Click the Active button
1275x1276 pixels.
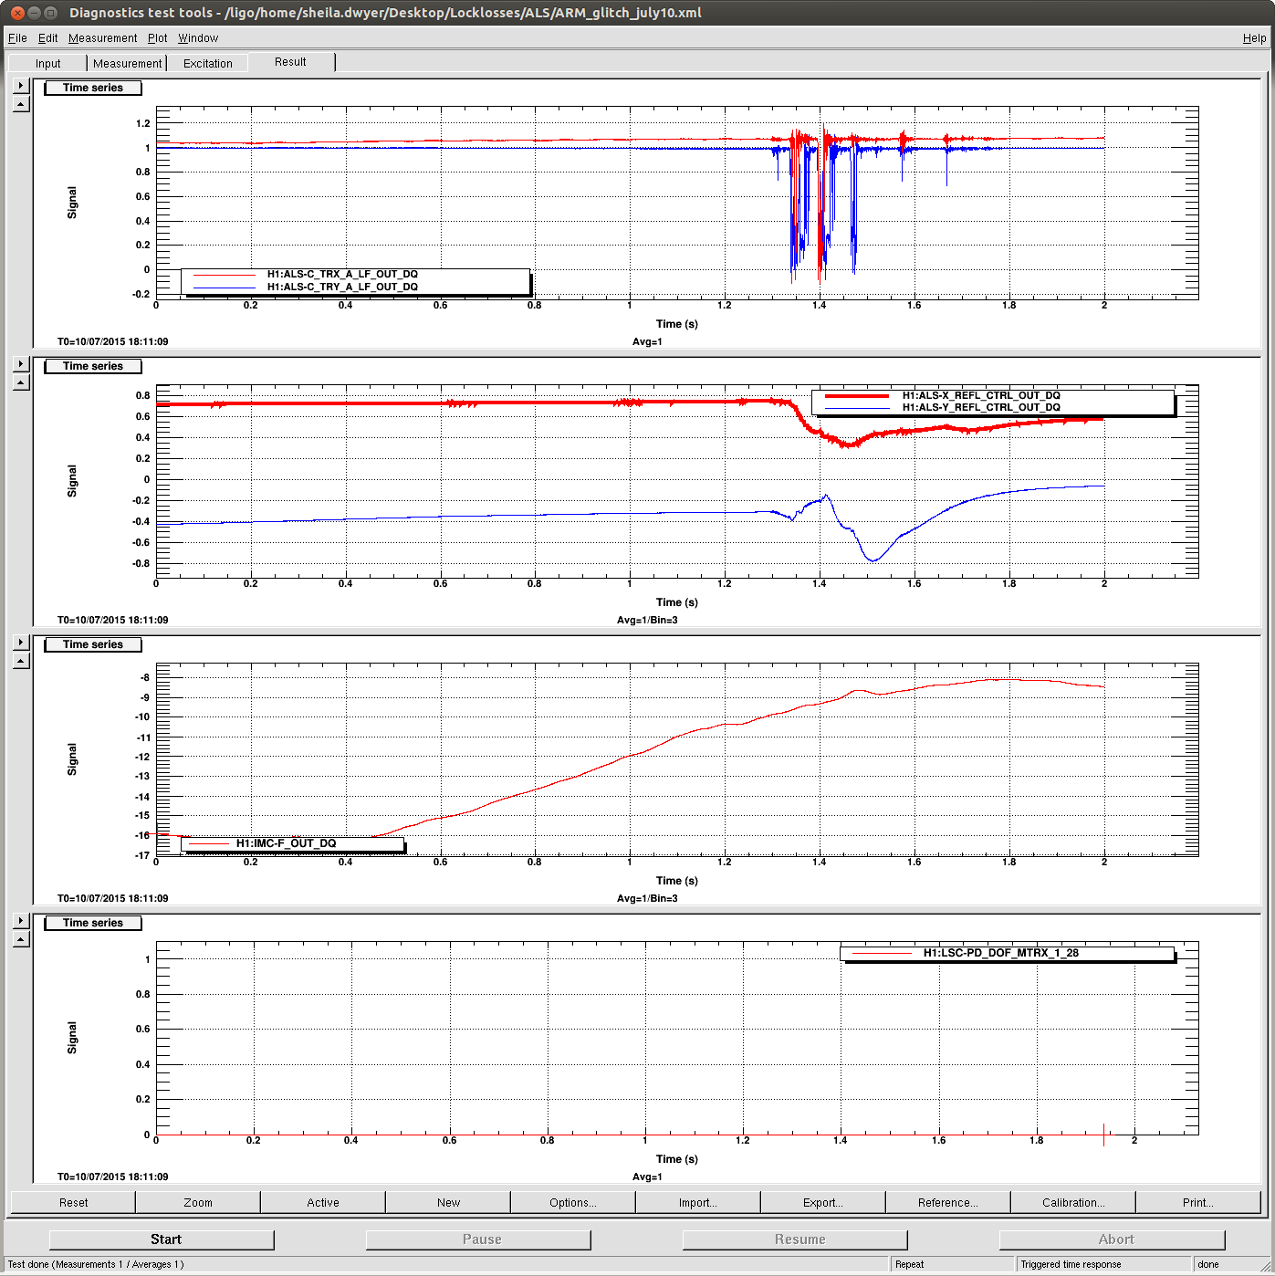[x=323, y=1202]
